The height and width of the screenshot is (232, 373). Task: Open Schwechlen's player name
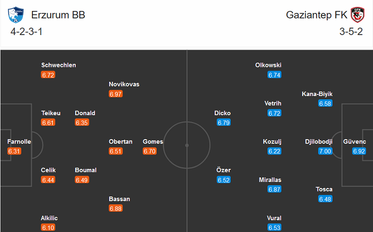coord(59,65)
